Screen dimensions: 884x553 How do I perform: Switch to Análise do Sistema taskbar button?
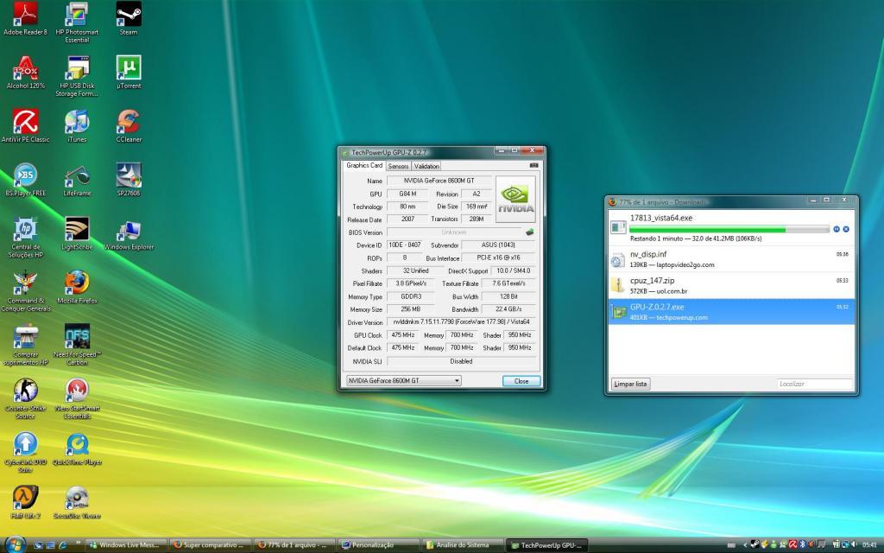point(463,545)
